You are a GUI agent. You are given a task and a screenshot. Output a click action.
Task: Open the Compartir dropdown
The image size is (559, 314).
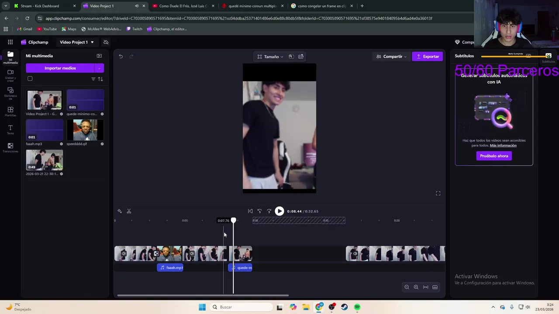coord(392,57)
